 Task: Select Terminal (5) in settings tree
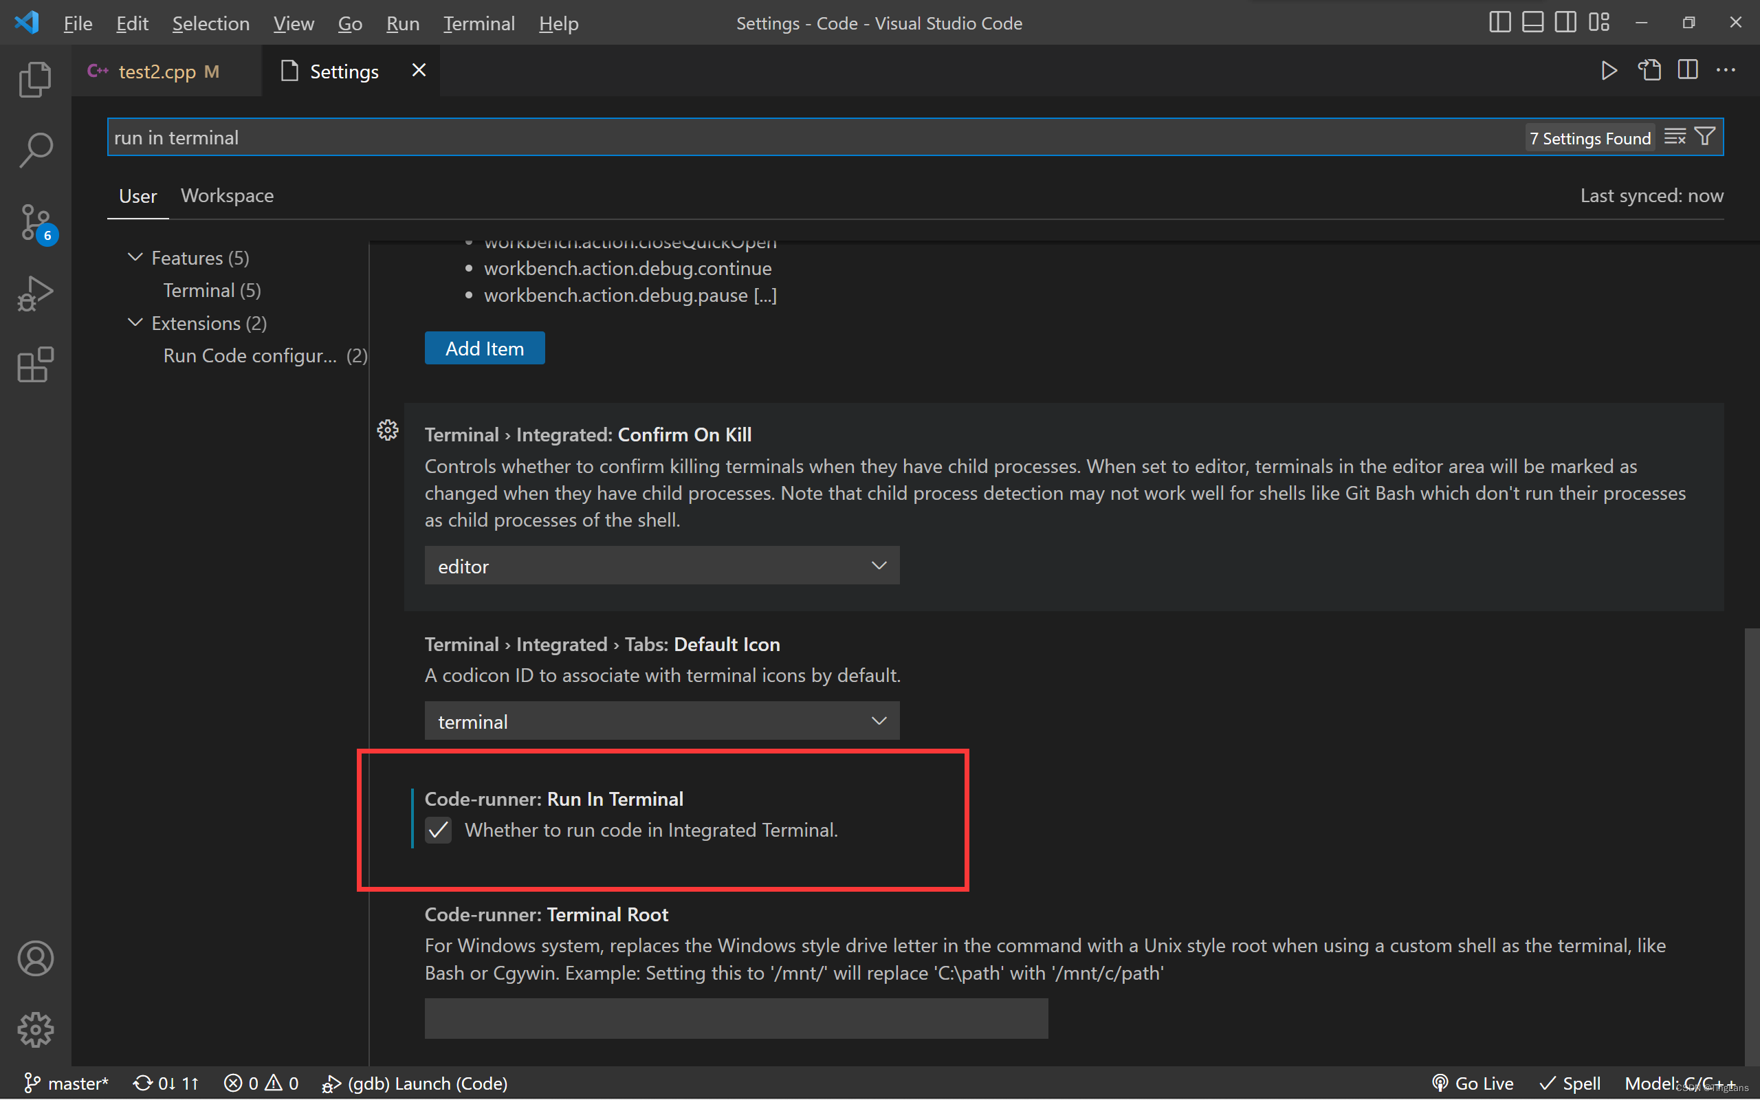212,290
